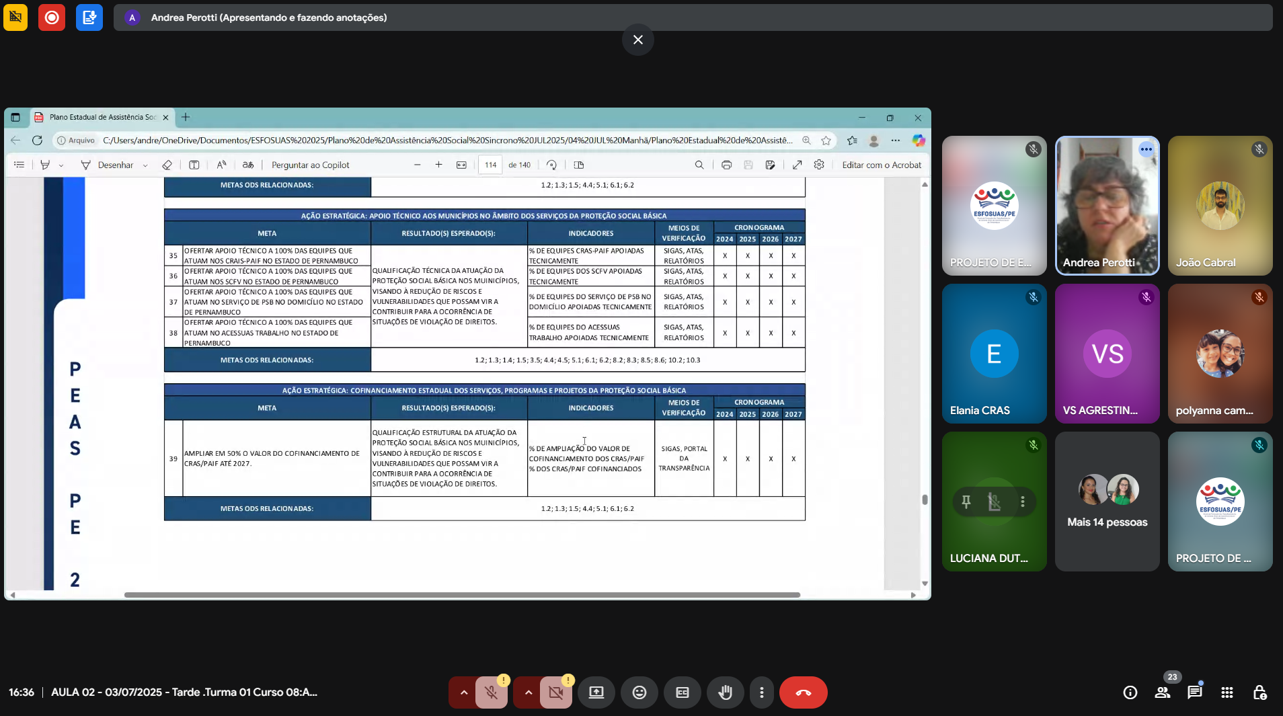
Task: Open meeting details info icon
Action: [1130, 692]
